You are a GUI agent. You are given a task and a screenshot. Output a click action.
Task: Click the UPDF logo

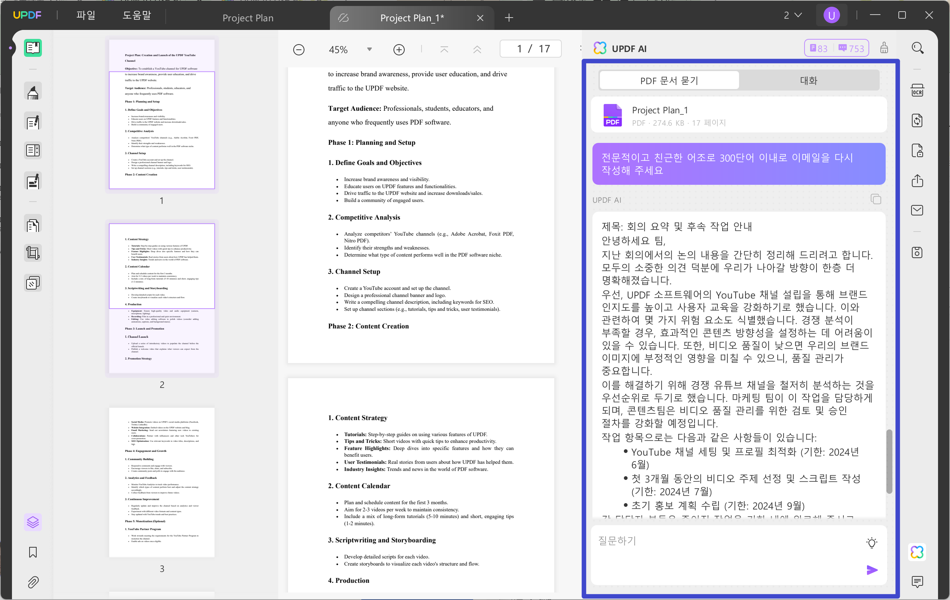(27, 15)
